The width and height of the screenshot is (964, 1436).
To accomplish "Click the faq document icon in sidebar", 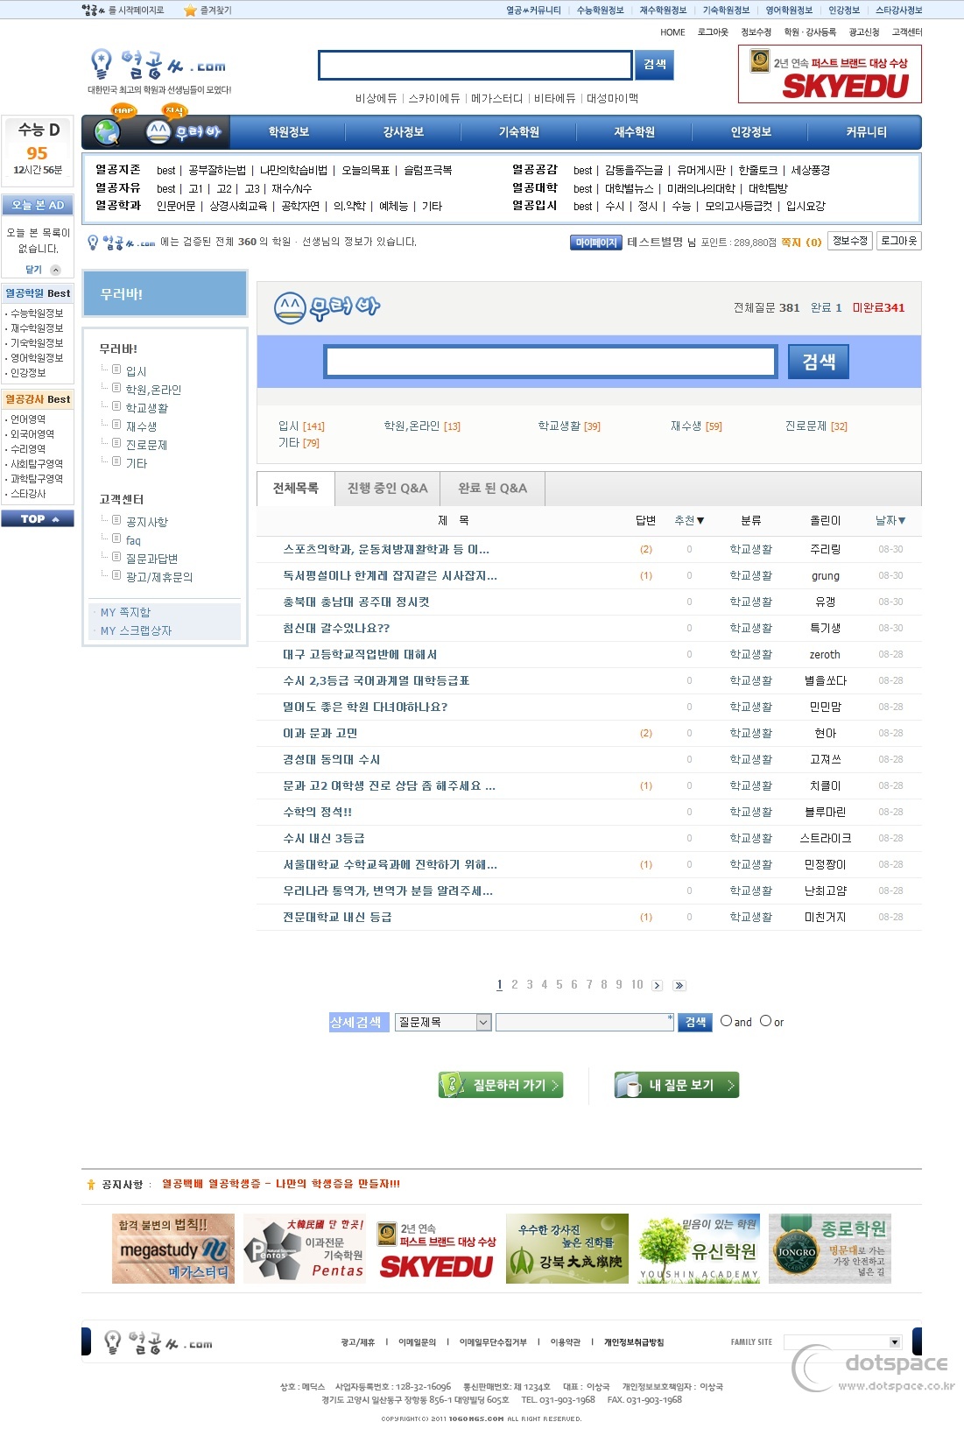I will pos(116,538).
